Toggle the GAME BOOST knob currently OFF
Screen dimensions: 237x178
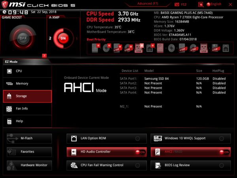23,38
